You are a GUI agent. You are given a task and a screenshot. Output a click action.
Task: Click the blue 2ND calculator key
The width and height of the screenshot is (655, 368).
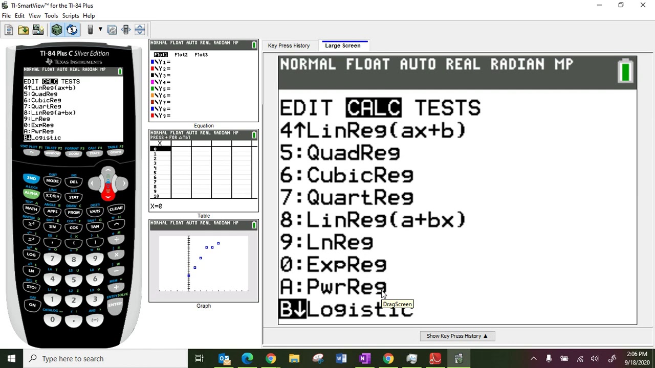31,178
